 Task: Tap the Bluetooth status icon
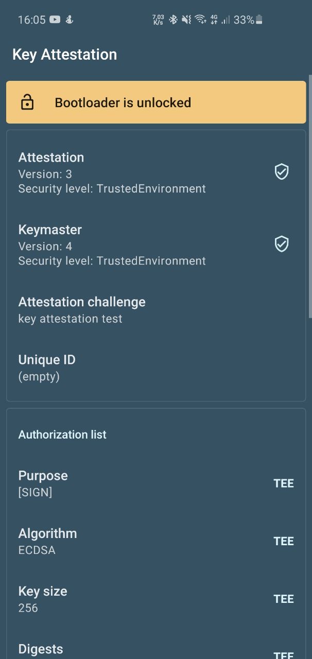(x=174, y=20)
